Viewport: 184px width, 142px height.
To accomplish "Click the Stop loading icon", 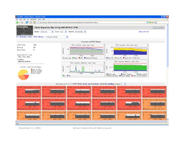I will [x=31, y=22].
